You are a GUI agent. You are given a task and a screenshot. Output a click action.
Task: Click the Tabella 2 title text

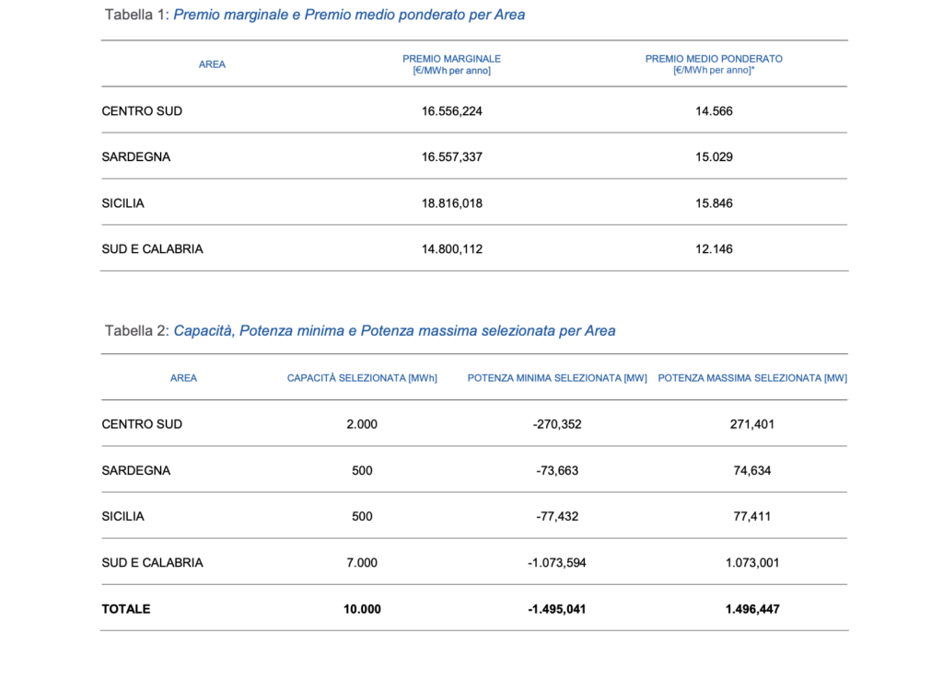[360, 330]
